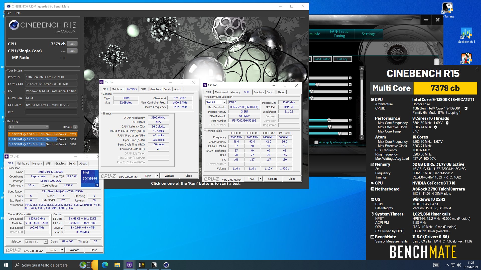
Task: Expand Tools dropdown arrow in CPU-Z SPD window
Action: [260, 179]
